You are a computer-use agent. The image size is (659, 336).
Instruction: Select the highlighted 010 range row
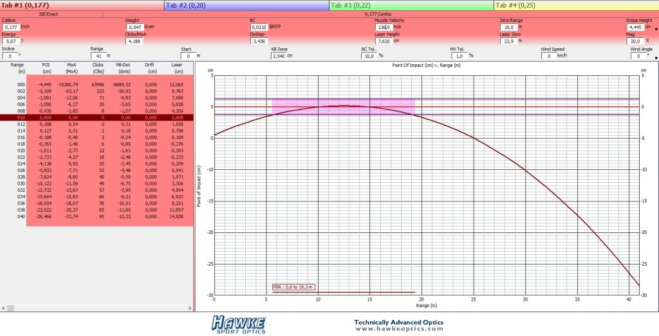(x=97, y=118)
